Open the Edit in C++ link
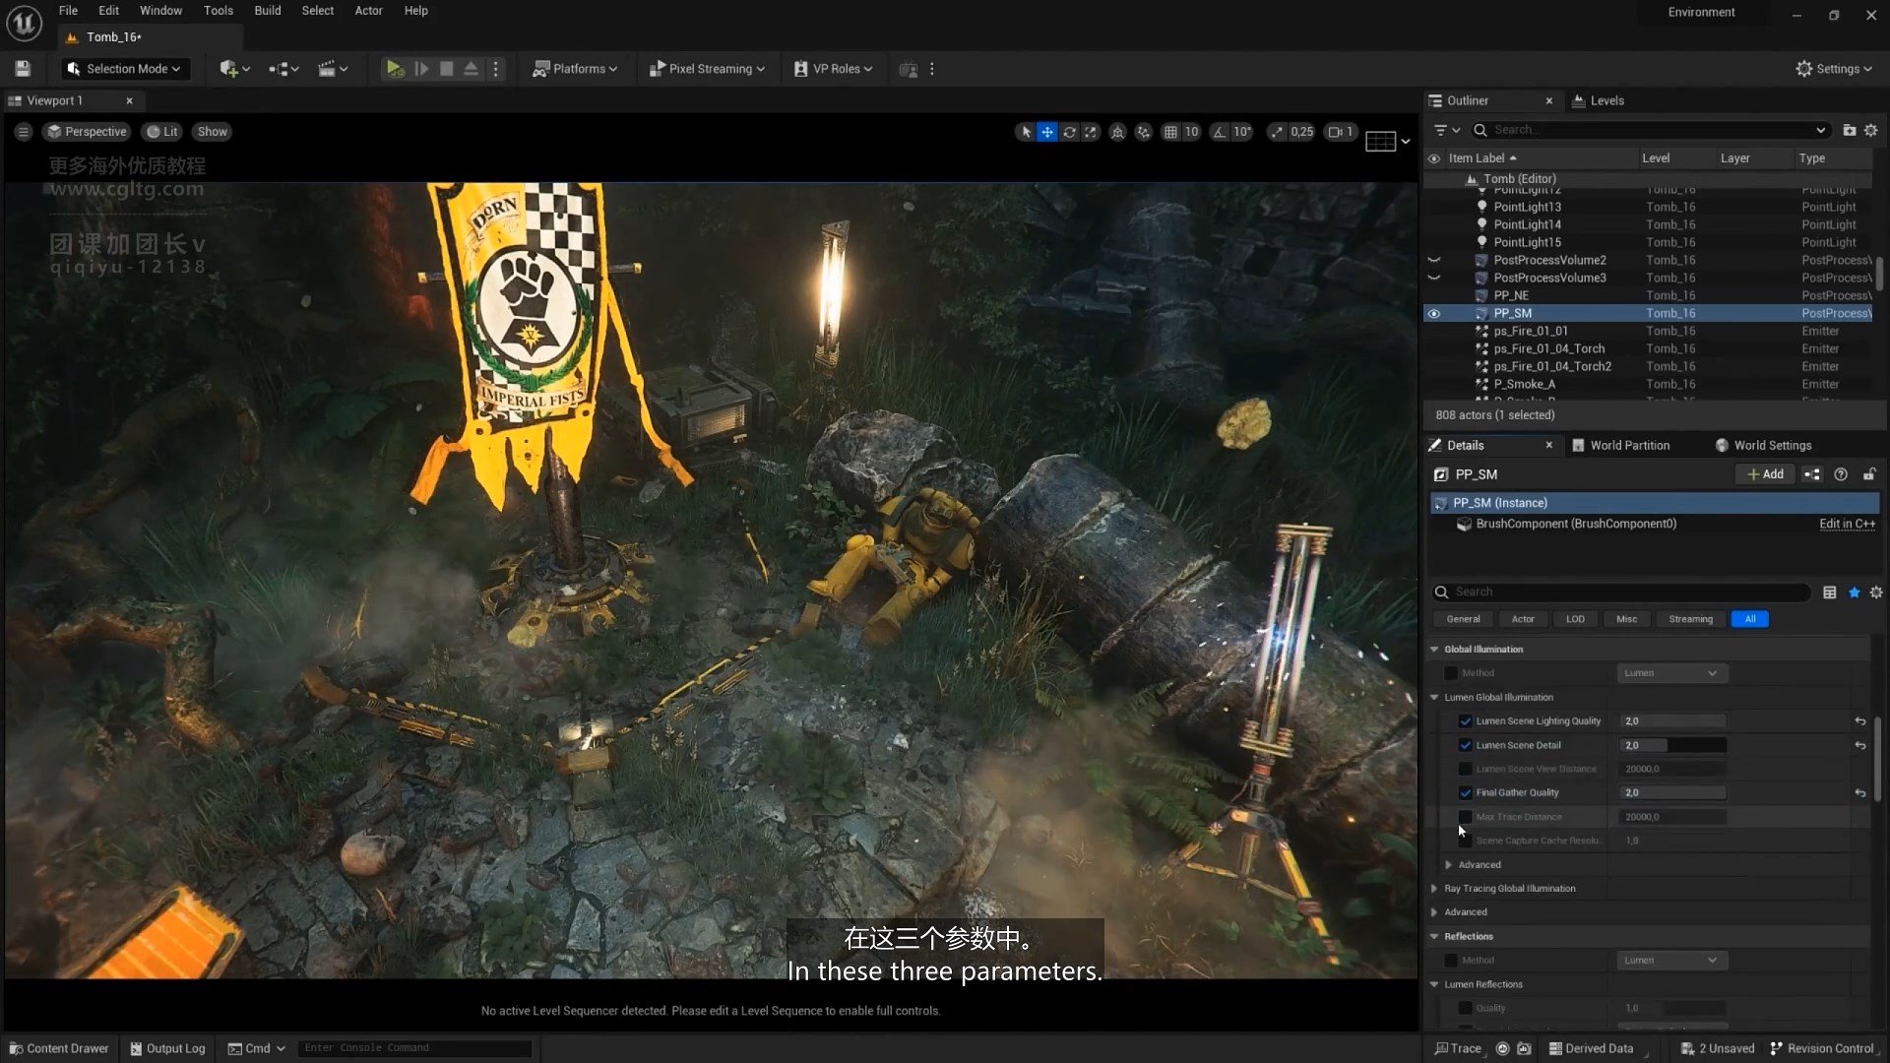 click(x=1847, y=525)
